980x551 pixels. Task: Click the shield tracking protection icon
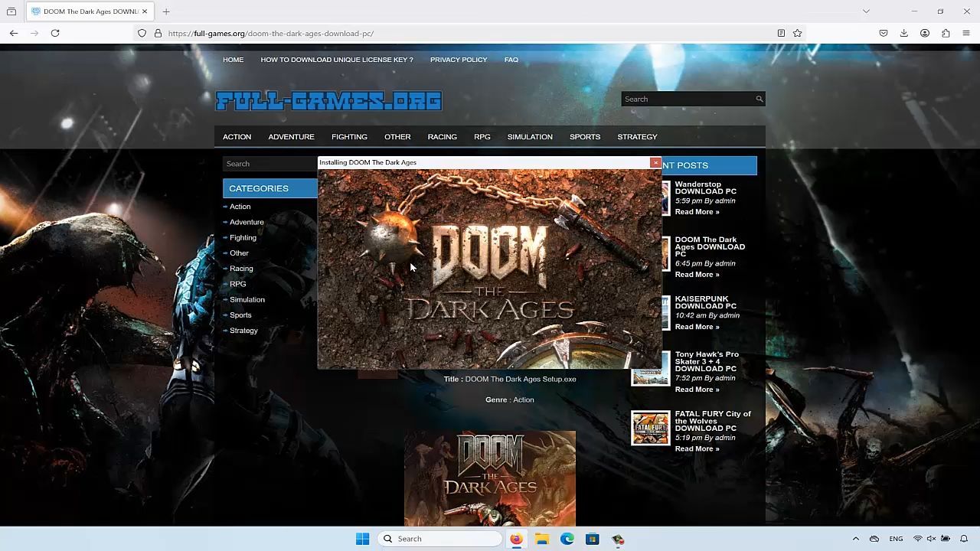pyautogui.click(x=142, y=33)
